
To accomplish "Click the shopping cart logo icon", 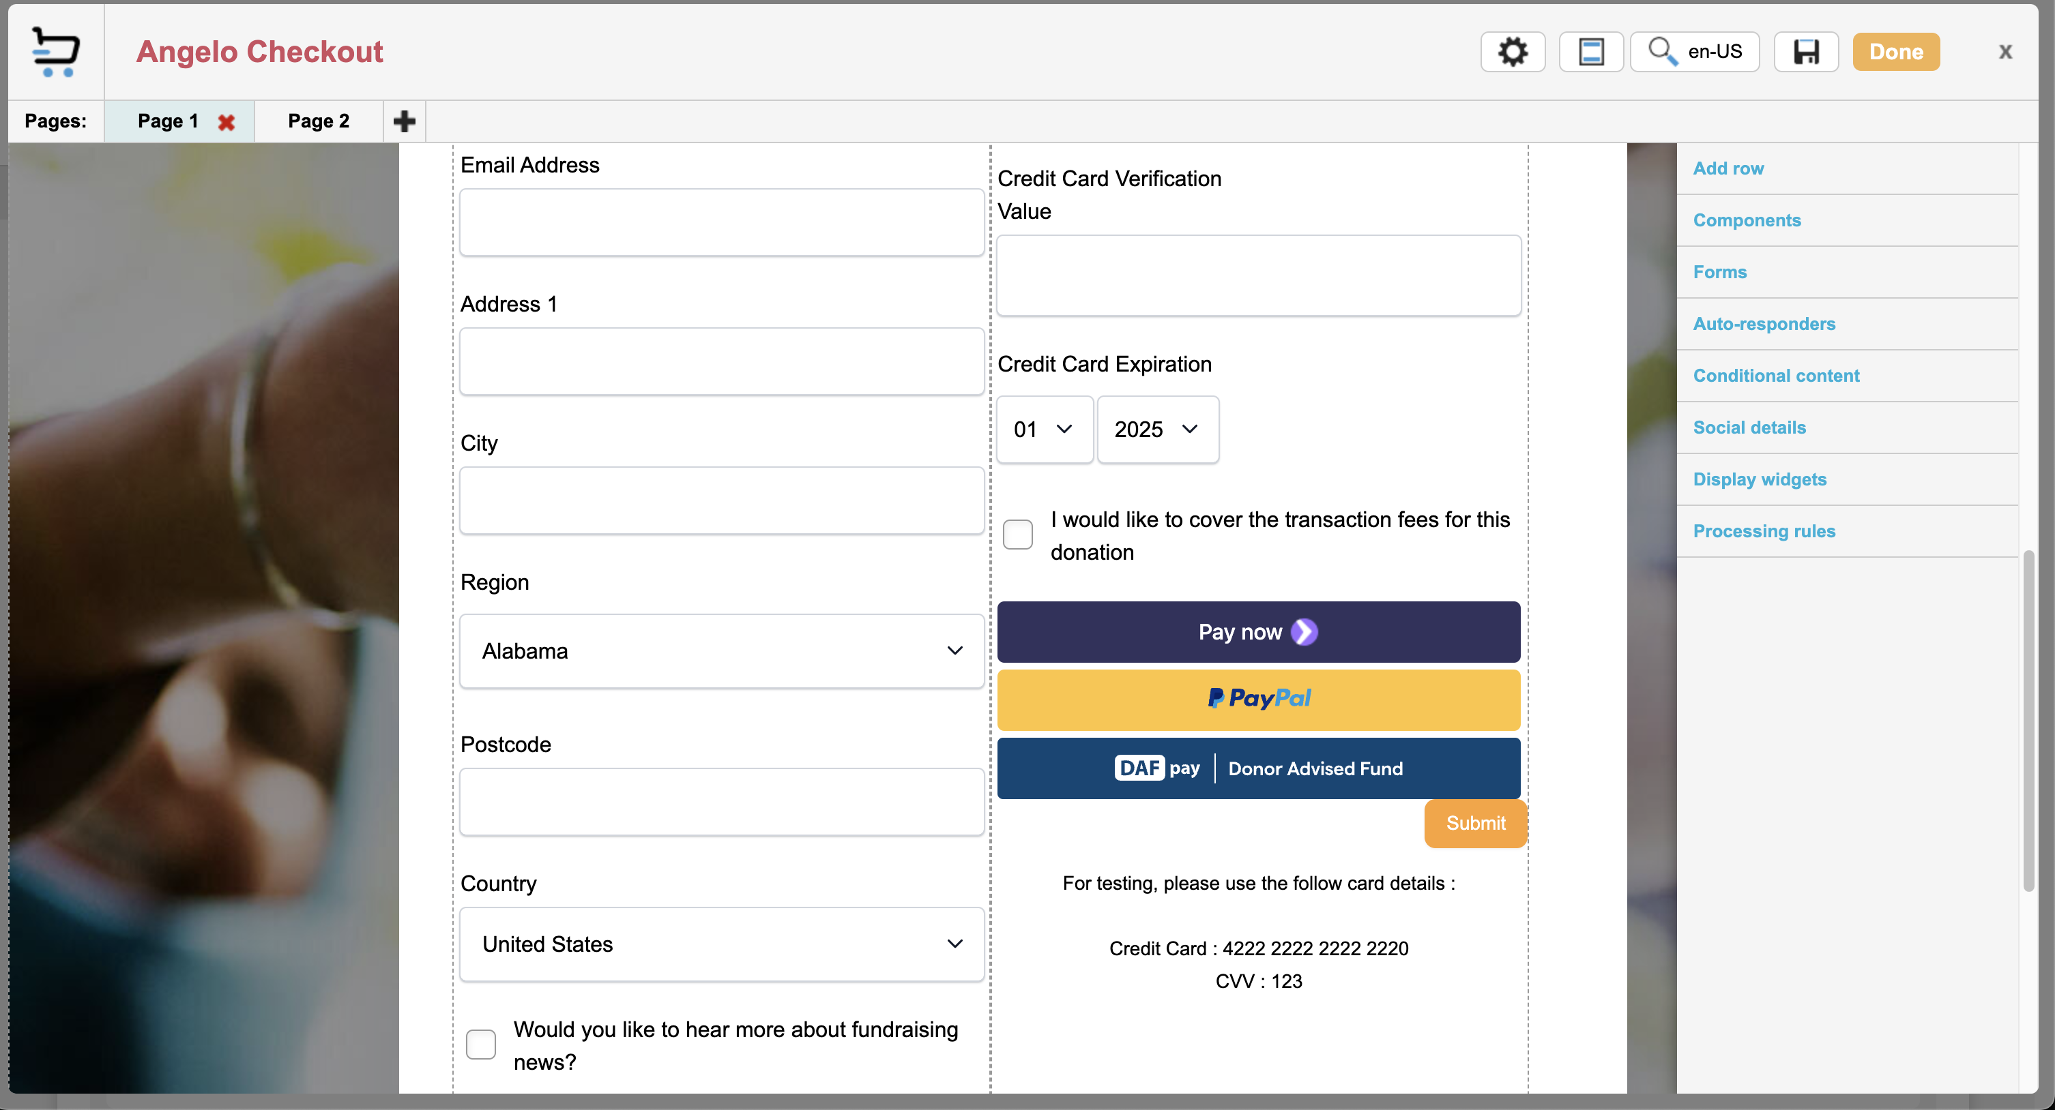I will point(55,52).
